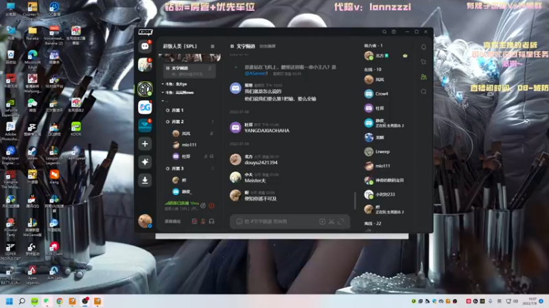Open the SPL server header menu
Image resolution: width=549 pixels, height=308 pixels.
212,46
